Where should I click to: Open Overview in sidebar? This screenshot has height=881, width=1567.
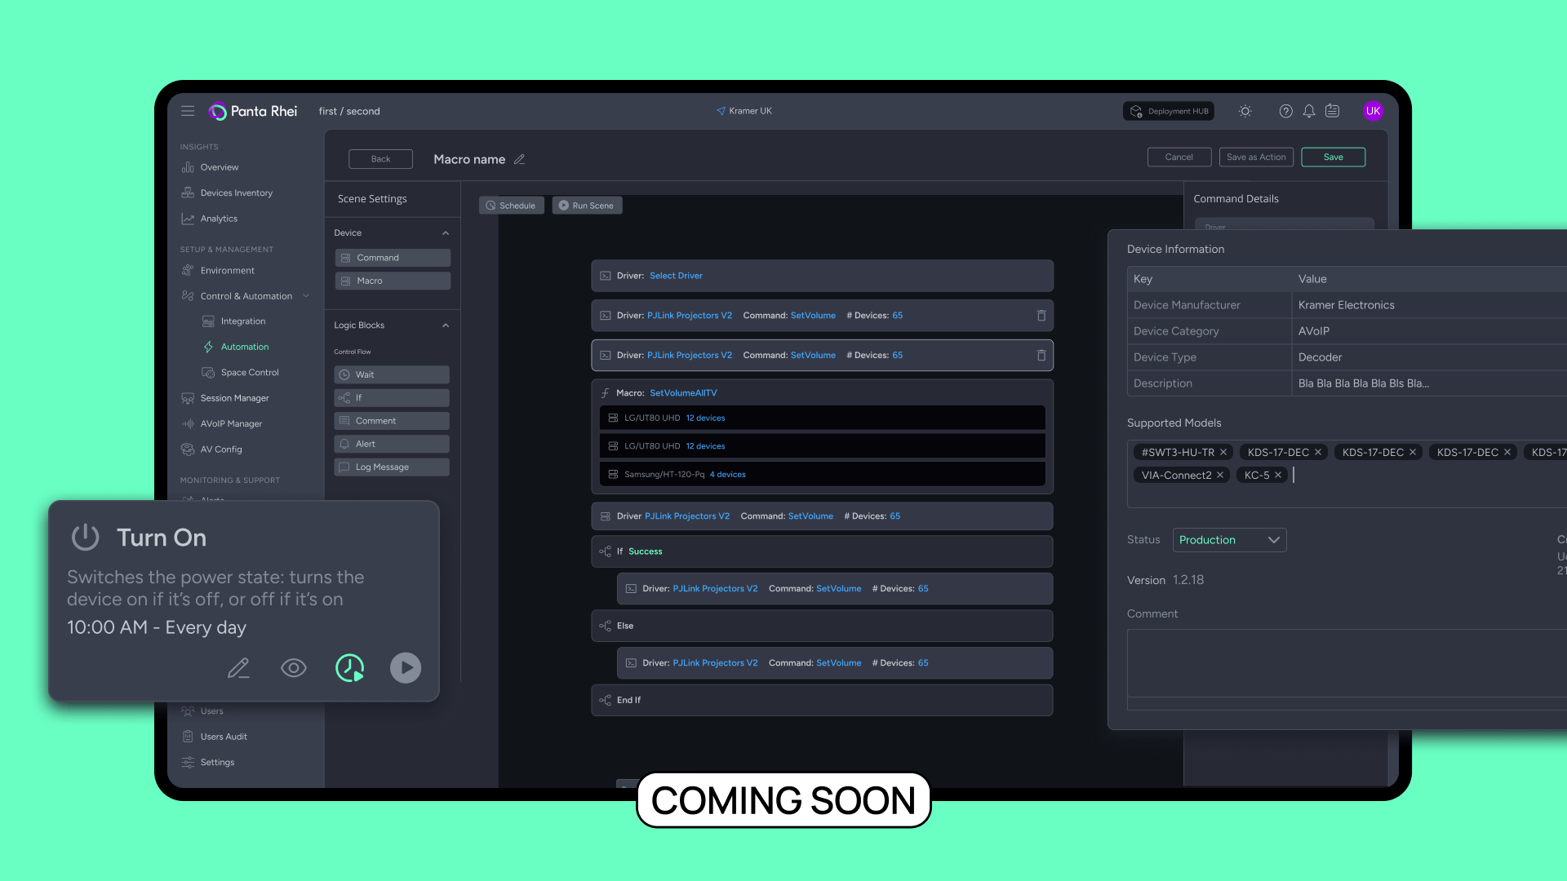[220, 167]
